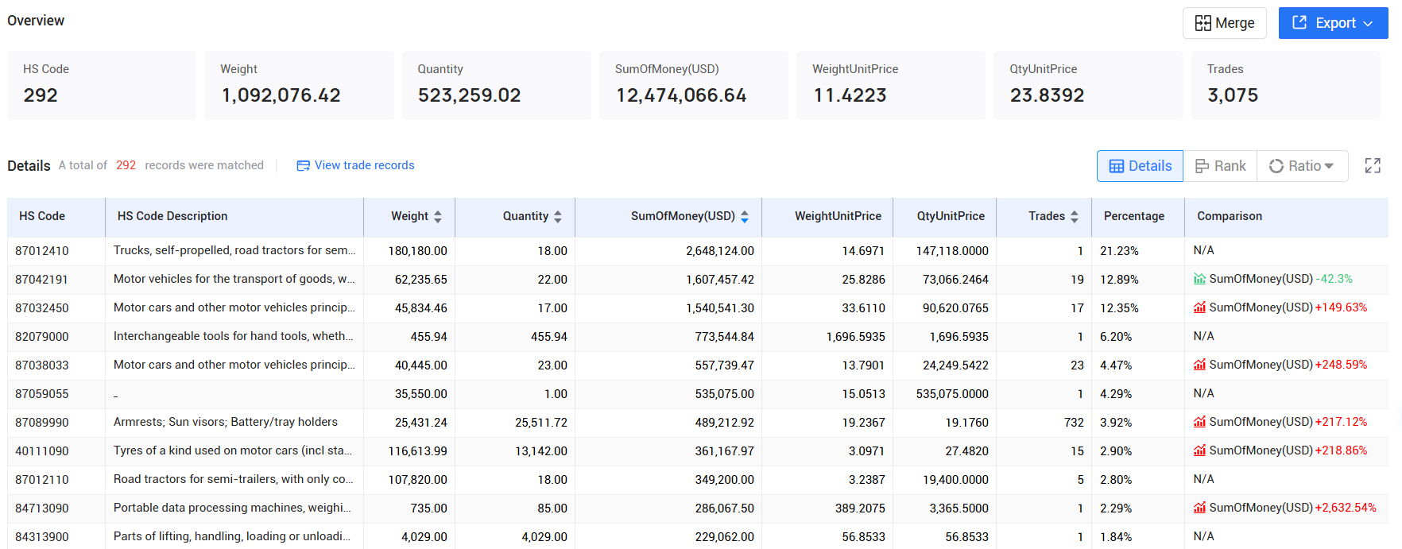Switch to the Rank view tab
Screen dimensions: 1402x549
coord(1220,166)
